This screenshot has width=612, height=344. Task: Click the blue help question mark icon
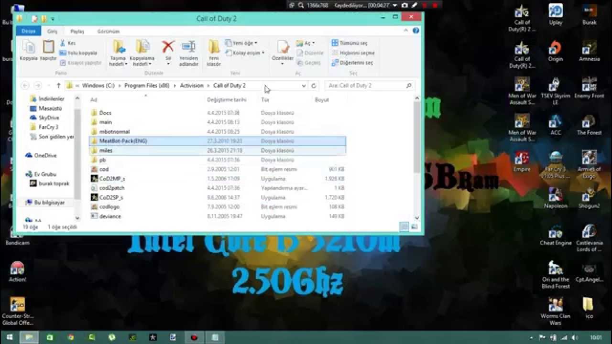tap(415, 31)
